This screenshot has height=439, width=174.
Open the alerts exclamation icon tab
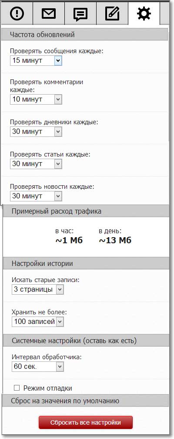pyautogui.click(x=17, y=13)
